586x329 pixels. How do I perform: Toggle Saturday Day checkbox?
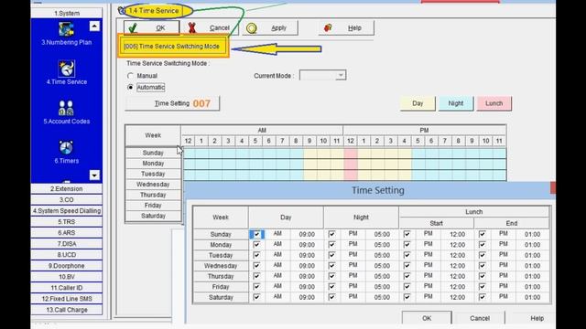(256, 297)
